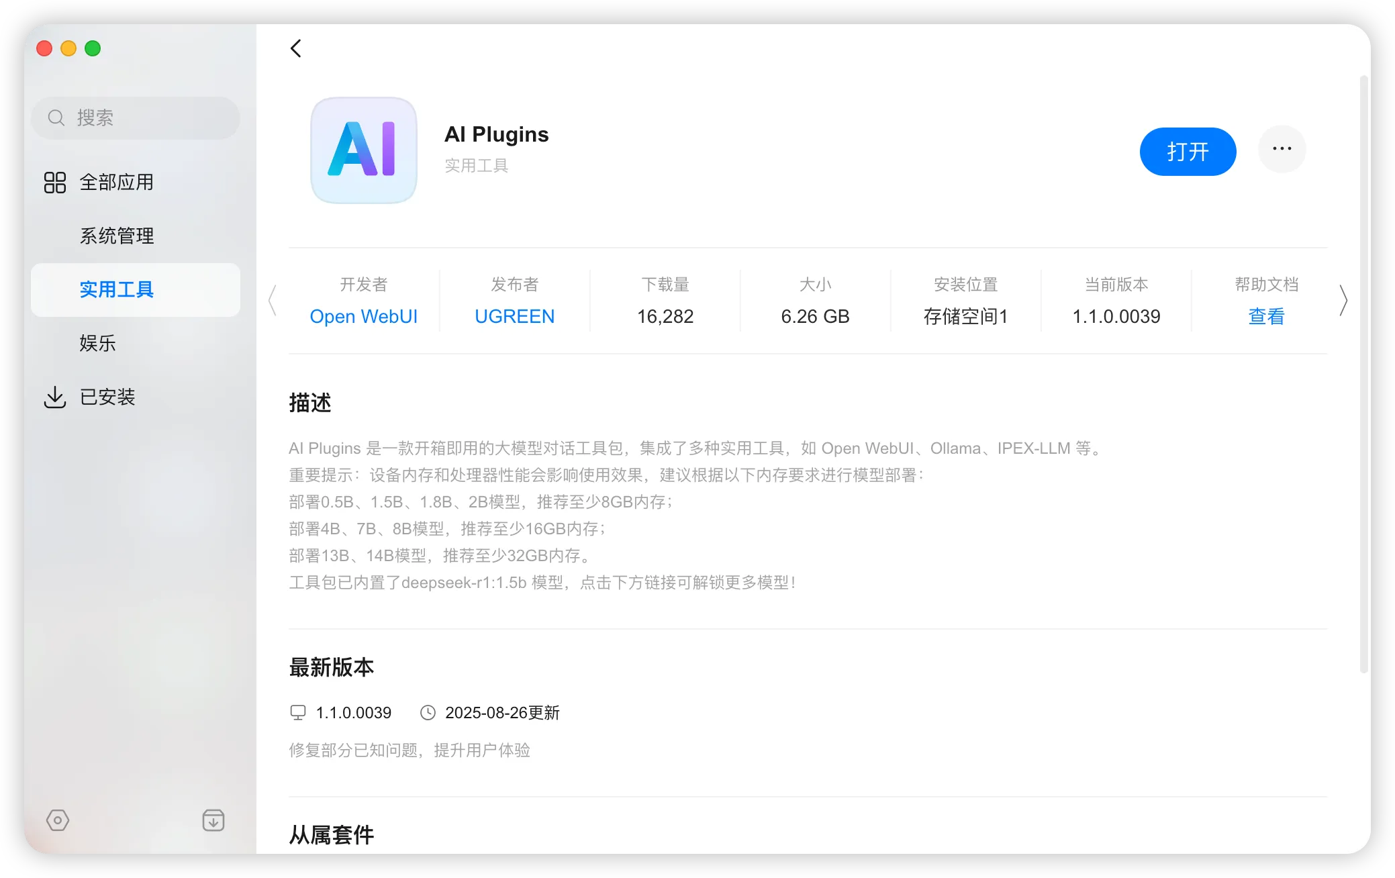Click the 安装位置 column label
Screen dimensions: 1395x878
966,285
